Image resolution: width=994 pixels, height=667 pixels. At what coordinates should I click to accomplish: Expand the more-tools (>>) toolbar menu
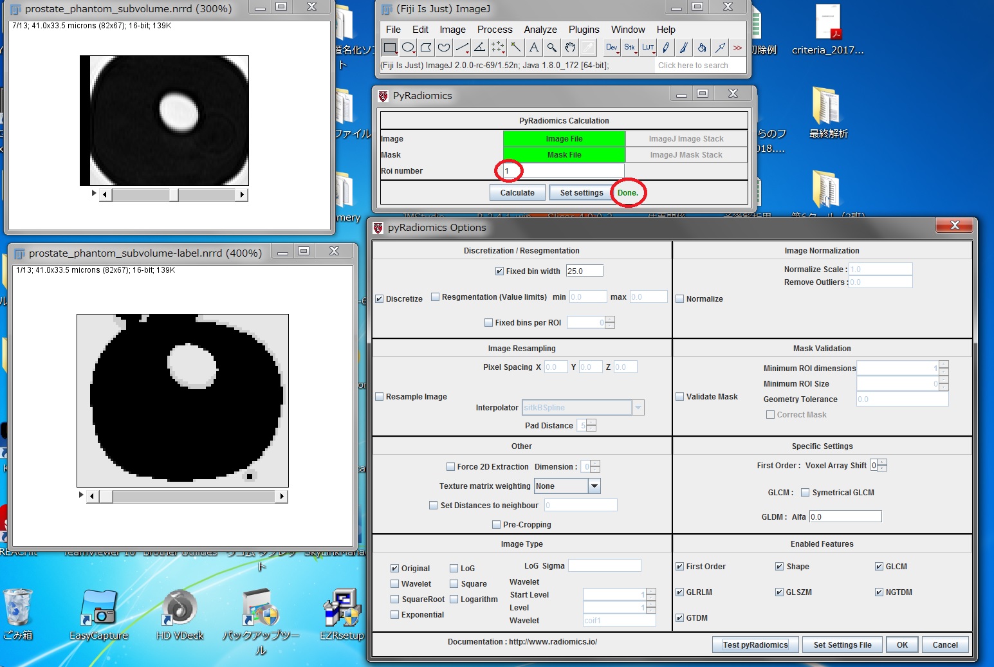[x=737, y=48]
